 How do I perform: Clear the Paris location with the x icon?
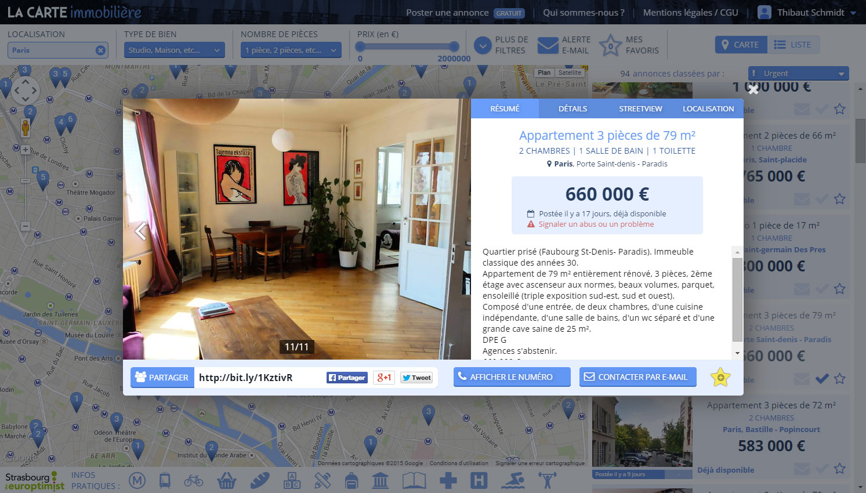coord(100,50)
